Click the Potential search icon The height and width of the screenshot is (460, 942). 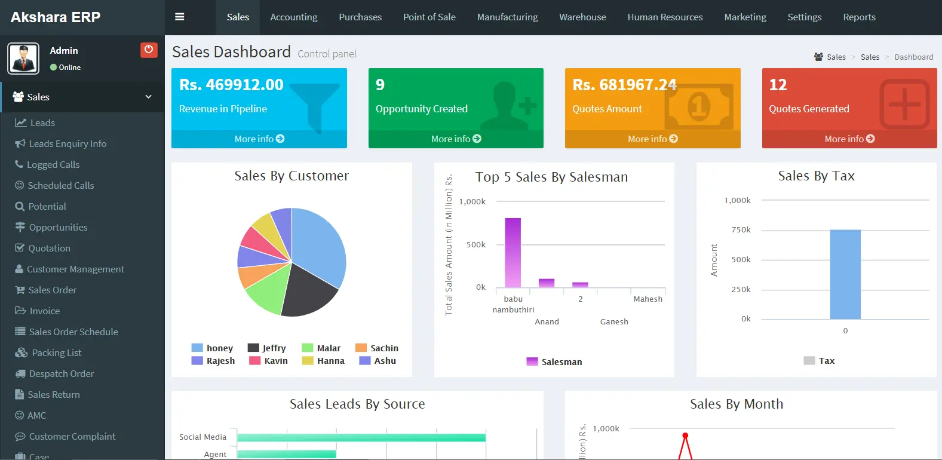(20, 206)
